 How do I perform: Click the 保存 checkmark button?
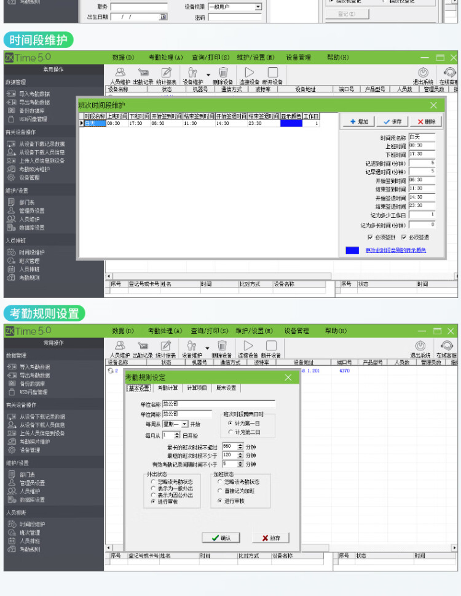click(x=392, y=122)
